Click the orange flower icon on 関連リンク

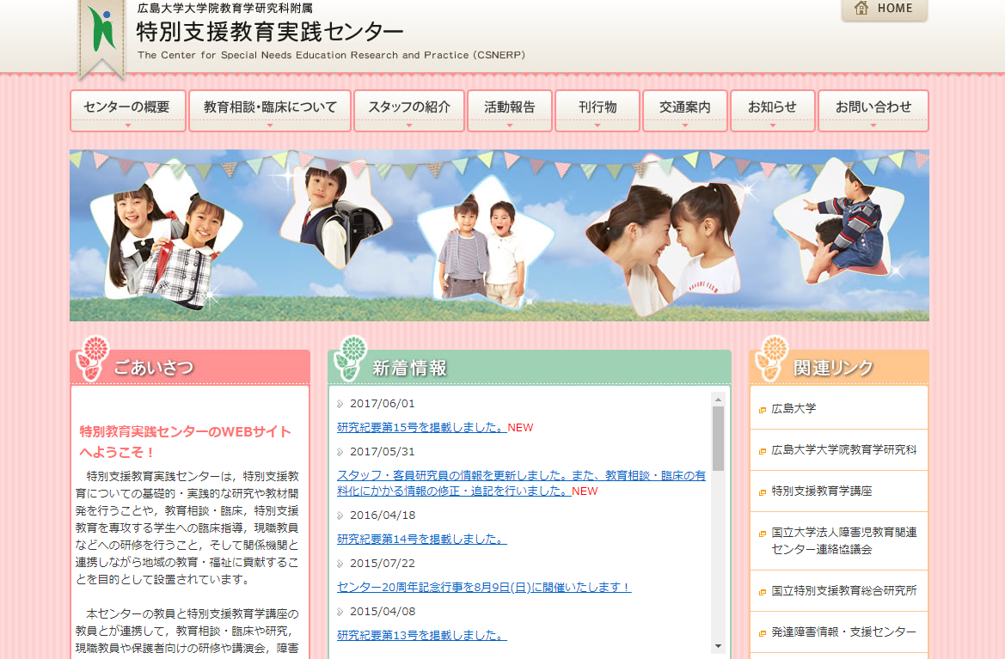(772, 358)
